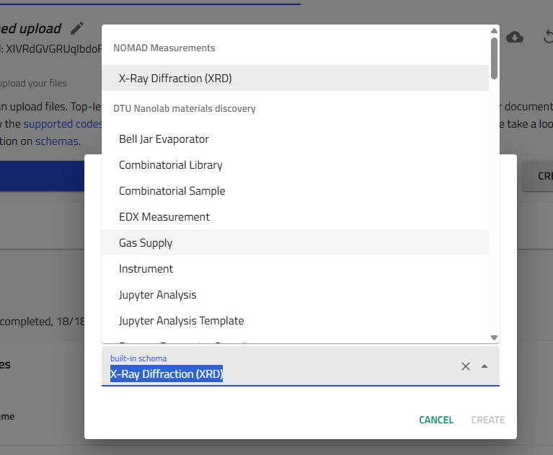Click NOMAD Measurements group header
This screenshot has height=455, width=553.
pyautogui.click(x=164, y=48)
